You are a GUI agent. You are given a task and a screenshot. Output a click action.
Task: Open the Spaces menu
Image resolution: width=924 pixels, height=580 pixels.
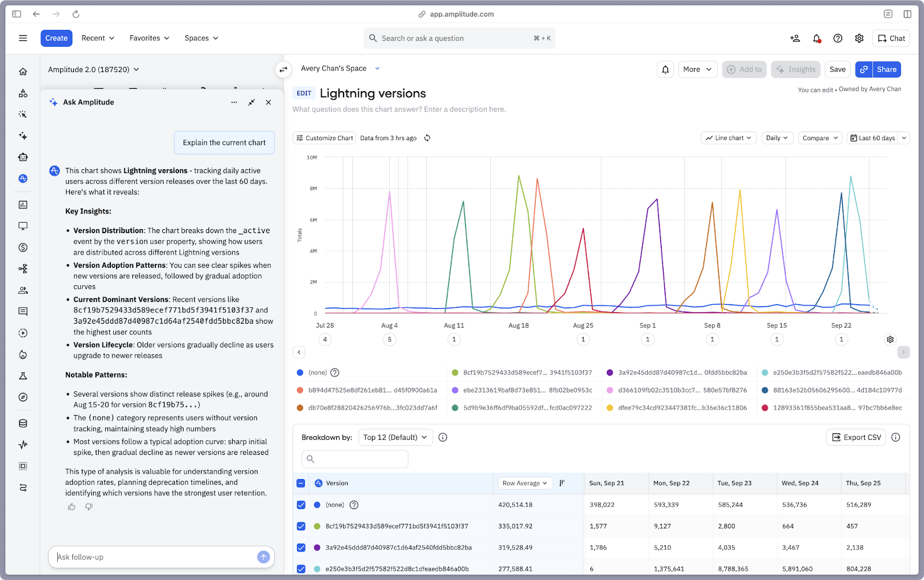[201, 38]
